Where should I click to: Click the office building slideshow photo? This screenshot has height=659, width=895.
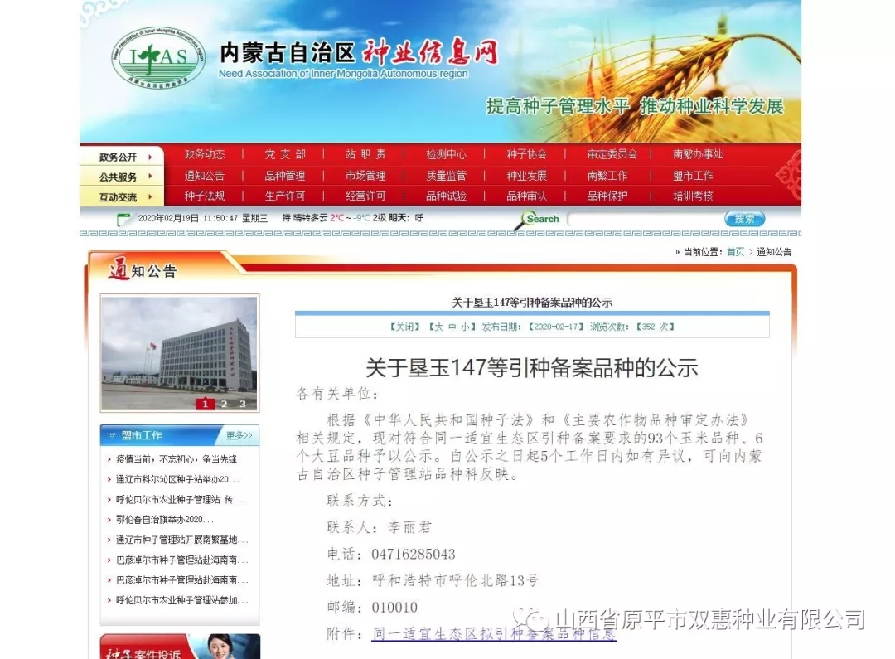point(179,348)
